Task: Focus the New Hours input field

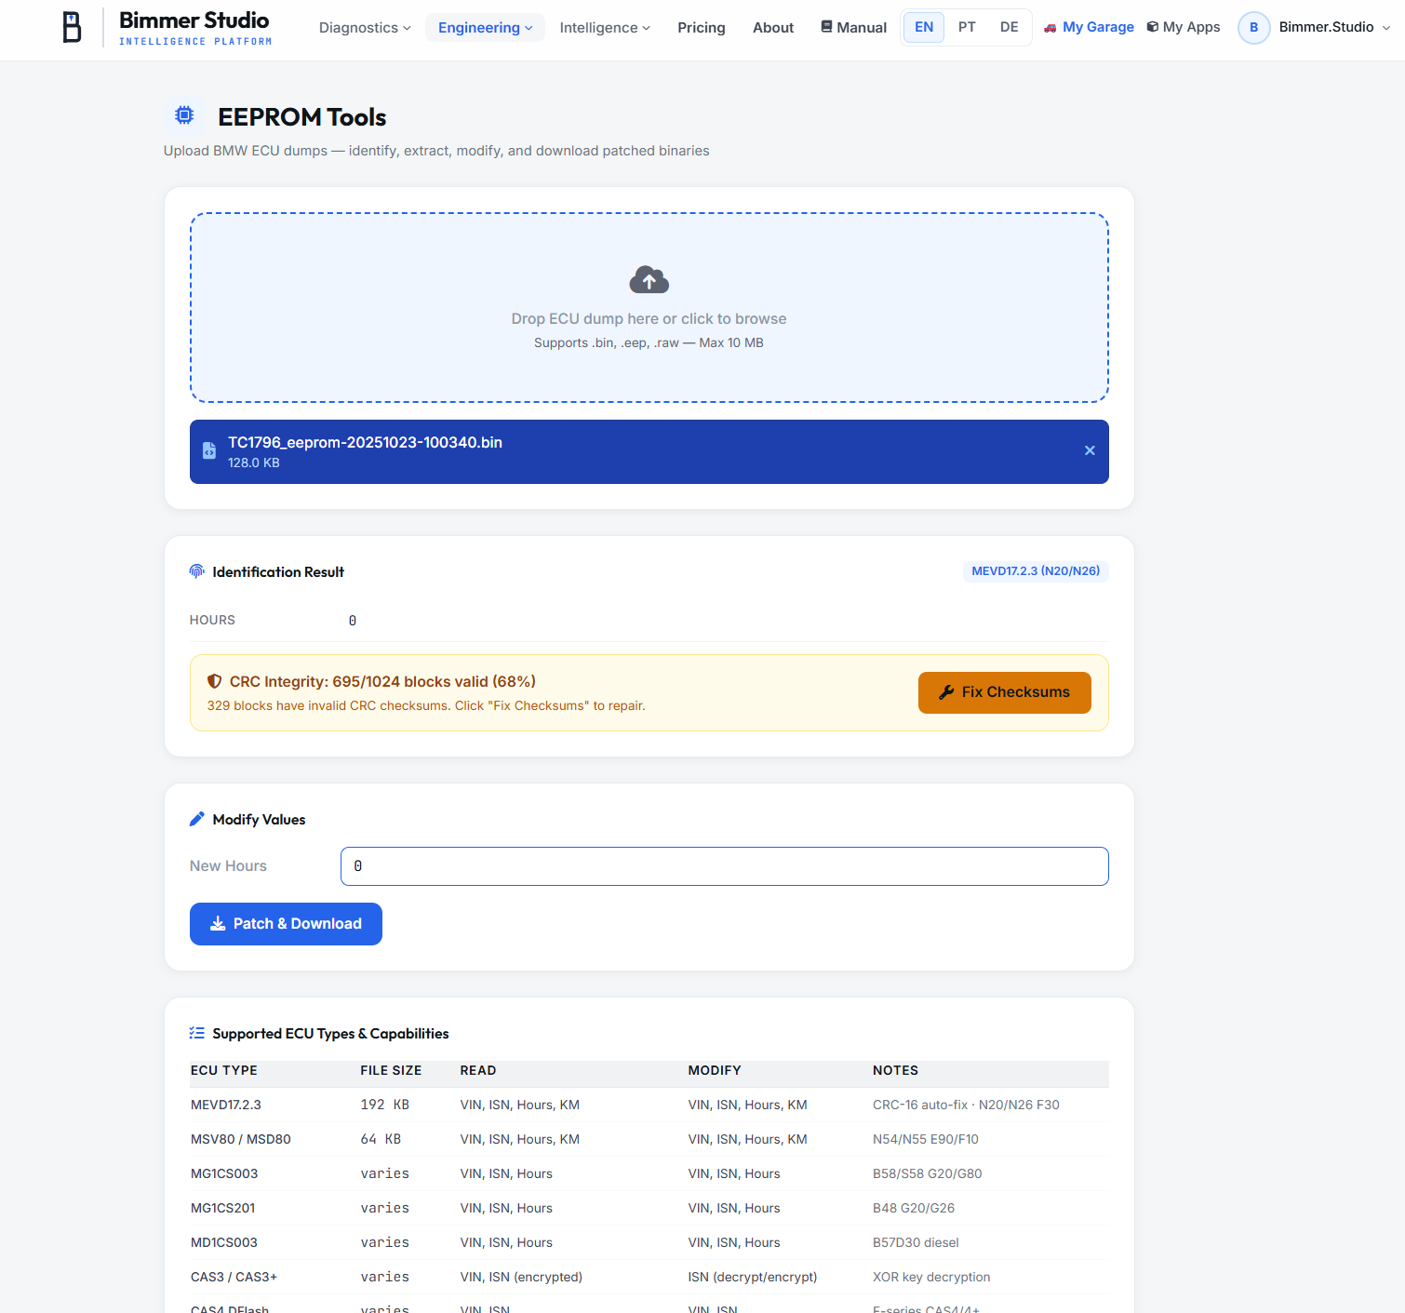Action: coord(725,866)
